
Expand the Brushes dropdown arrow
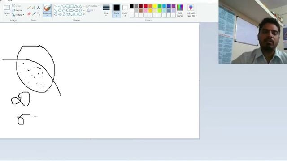[47, 16]
